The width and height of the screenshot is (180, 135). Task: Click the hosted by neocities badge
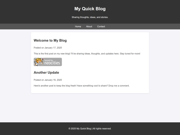click(48, 62)
